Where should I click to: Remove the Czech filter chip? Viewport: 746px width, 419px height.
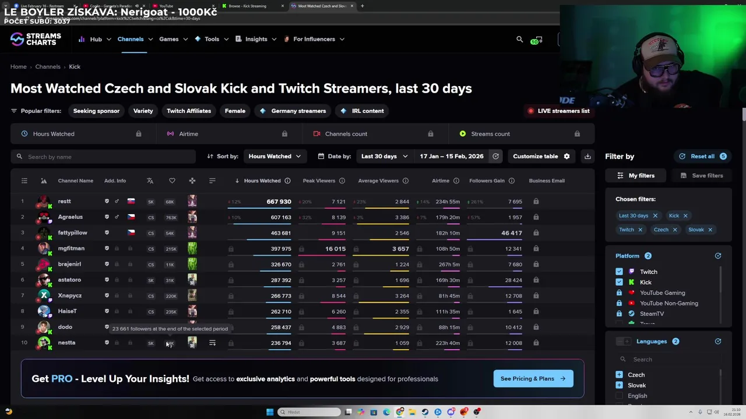coord(675,230)
